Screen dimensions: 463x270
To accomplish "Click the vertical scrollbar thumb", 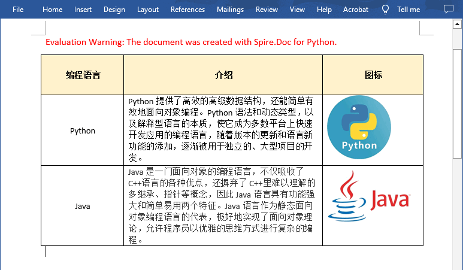I will [x=457, y=104].
